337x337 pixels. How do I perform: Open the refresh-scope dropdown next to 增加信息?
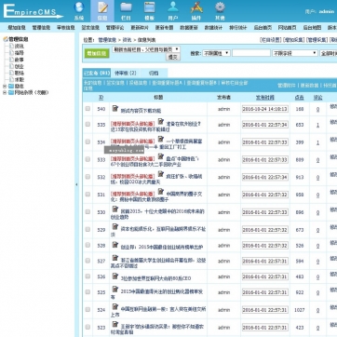(146, 49)
